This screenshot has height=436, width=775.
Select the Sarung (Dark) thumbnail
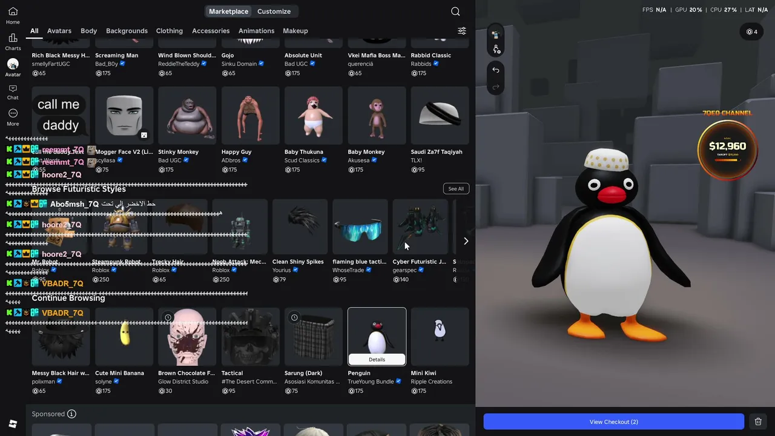(x=314, y=337)
